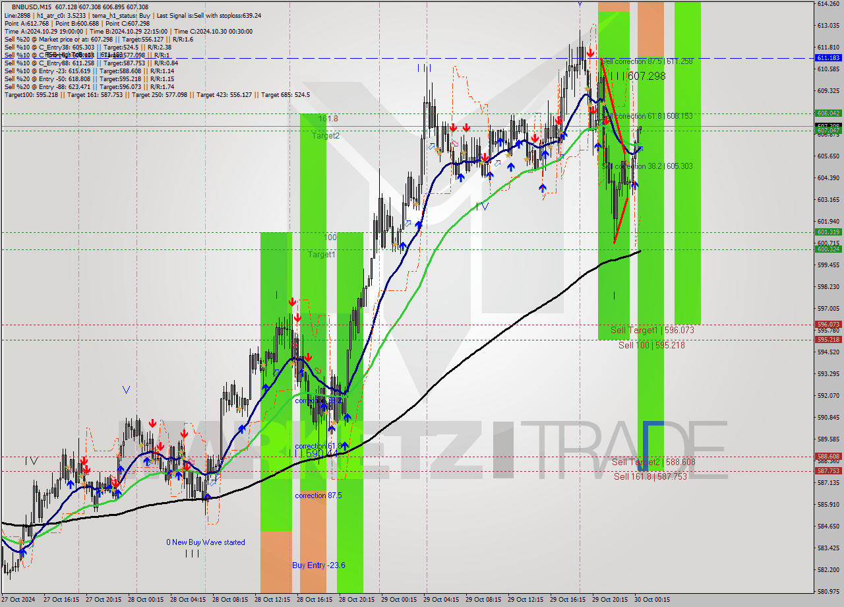
Task: Select the '29 Oct 04:15' time label
Action: point(441,600)
